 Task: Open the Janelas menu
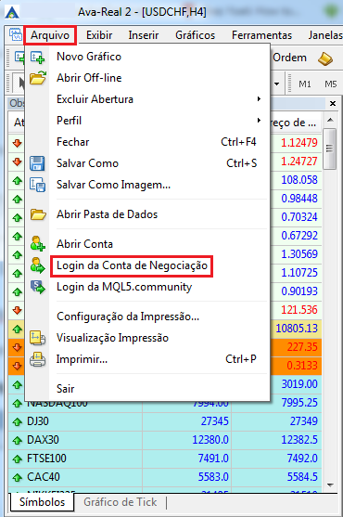pos(325,35)
